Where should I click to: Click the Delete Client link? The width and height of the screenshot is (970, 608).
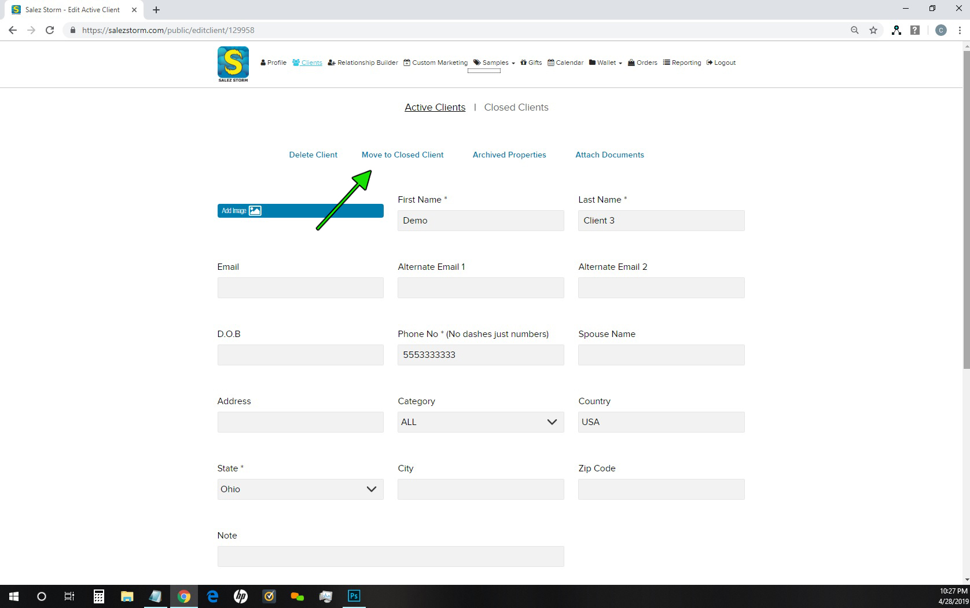[x=313, y=155]
